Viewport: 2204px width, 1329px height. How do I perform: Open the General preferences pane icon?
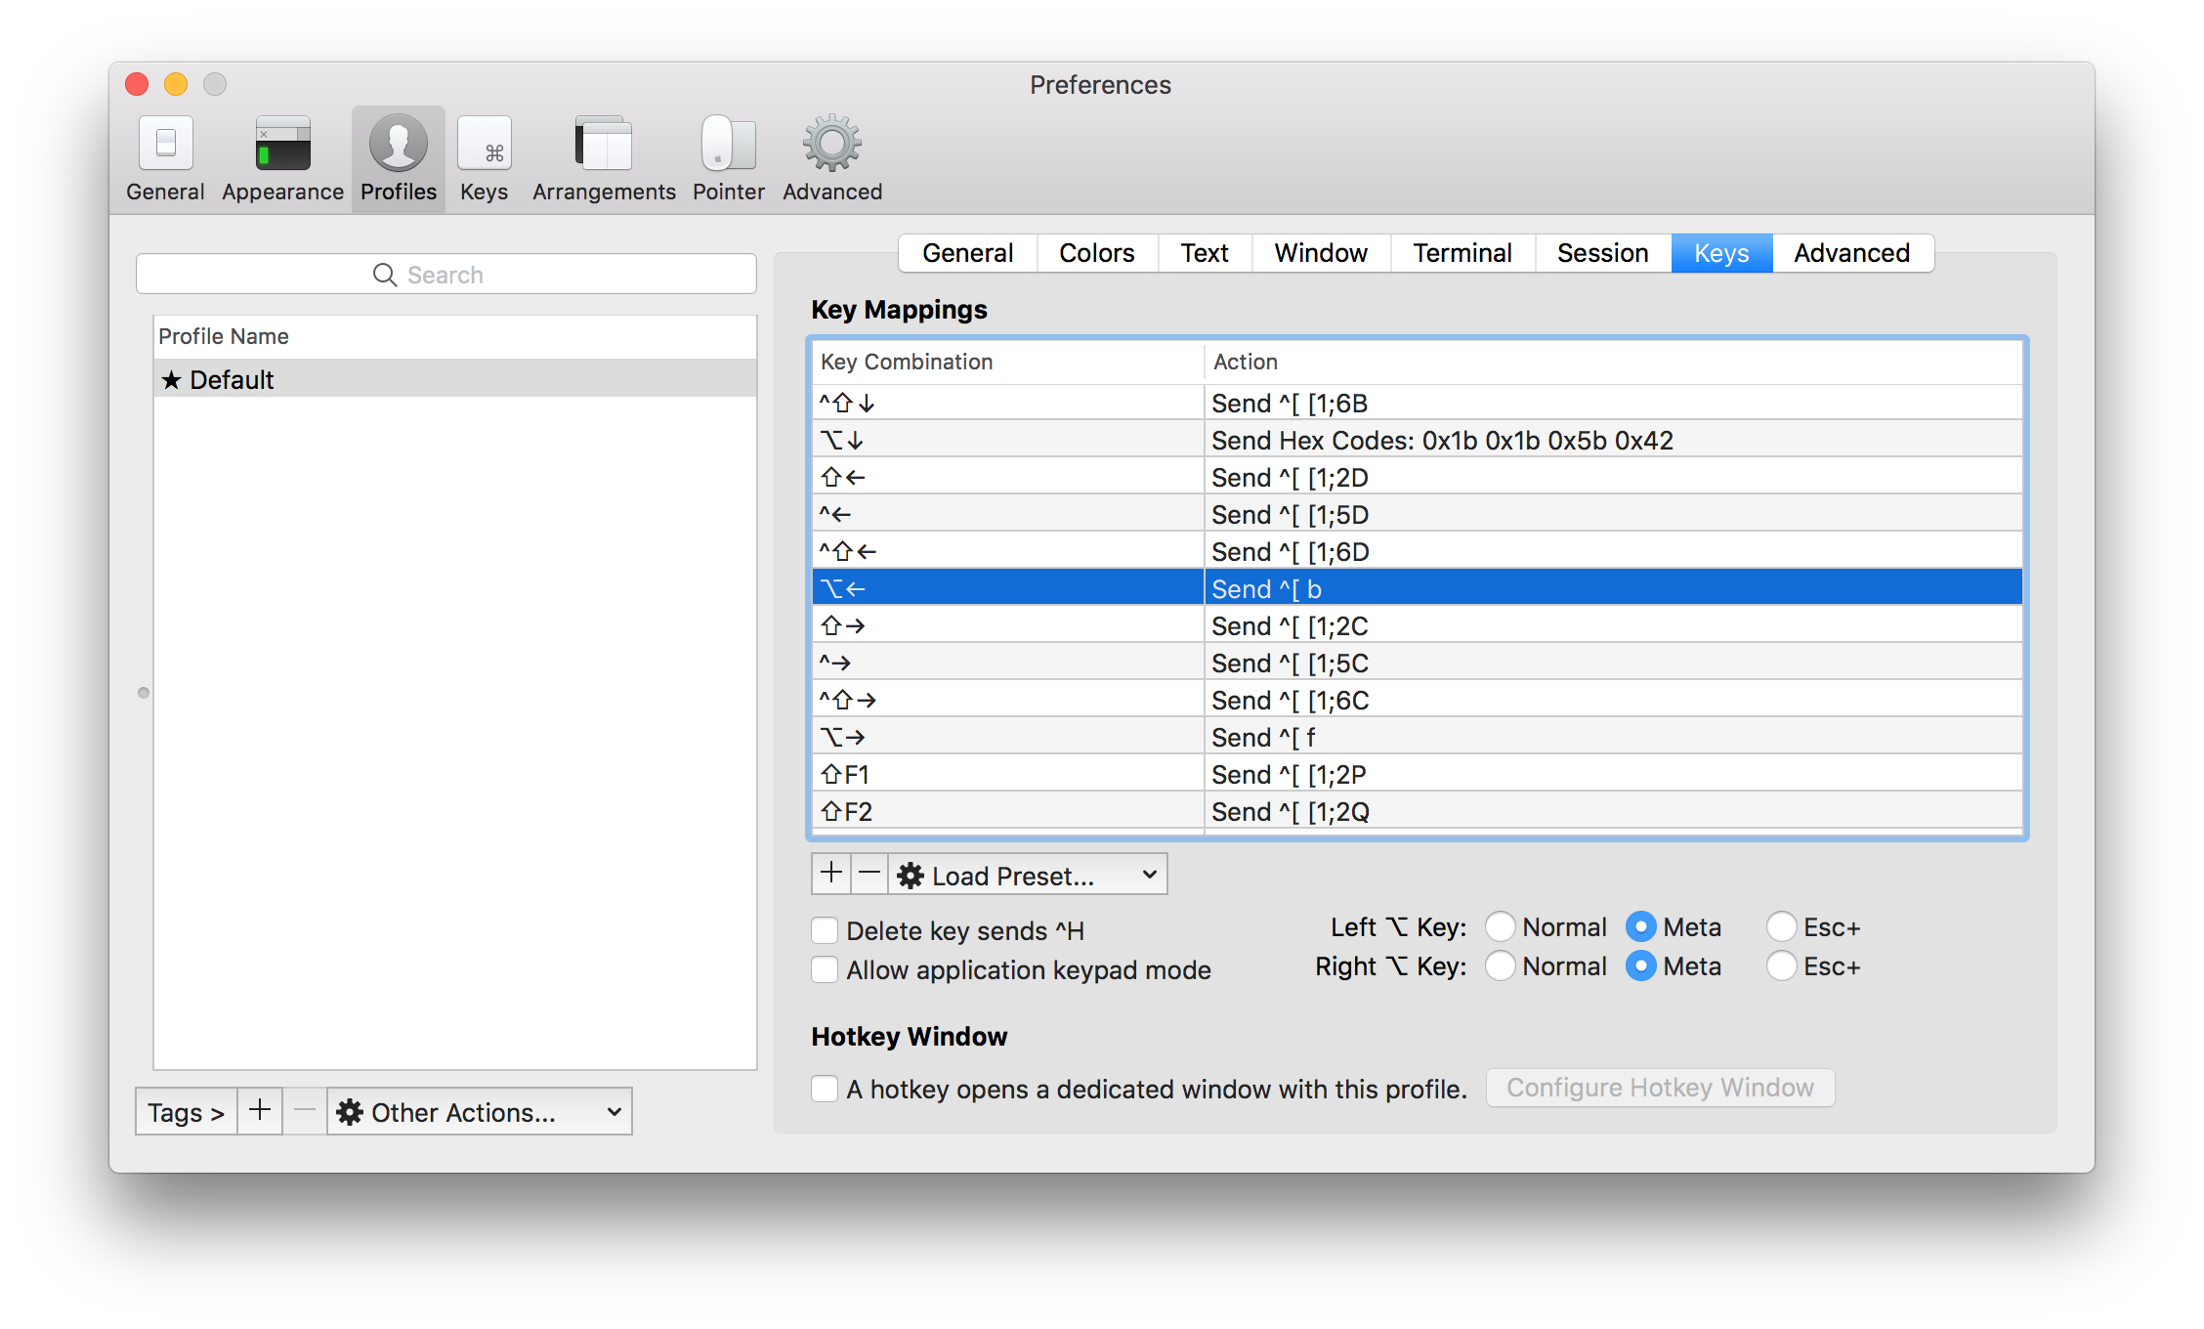[x=165, y=158]
